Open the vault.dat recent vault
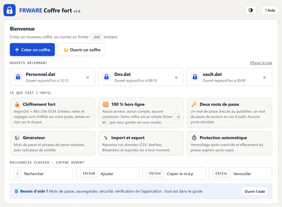The image size is (282, 207). (x=230, y=77)
